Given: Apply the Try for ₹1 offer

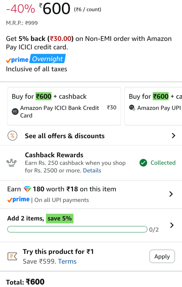Looking at the screenshot, I should click(x=162, y=256).
